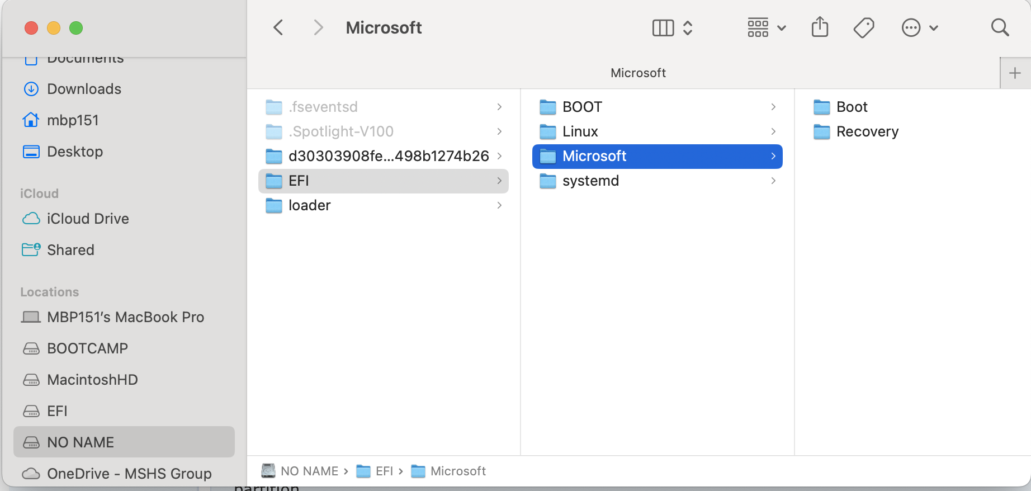Open the ellipsis action menu dropdown
This screenshot has width=1031, height=491.
pyautogui.click(x=920, y=27)
